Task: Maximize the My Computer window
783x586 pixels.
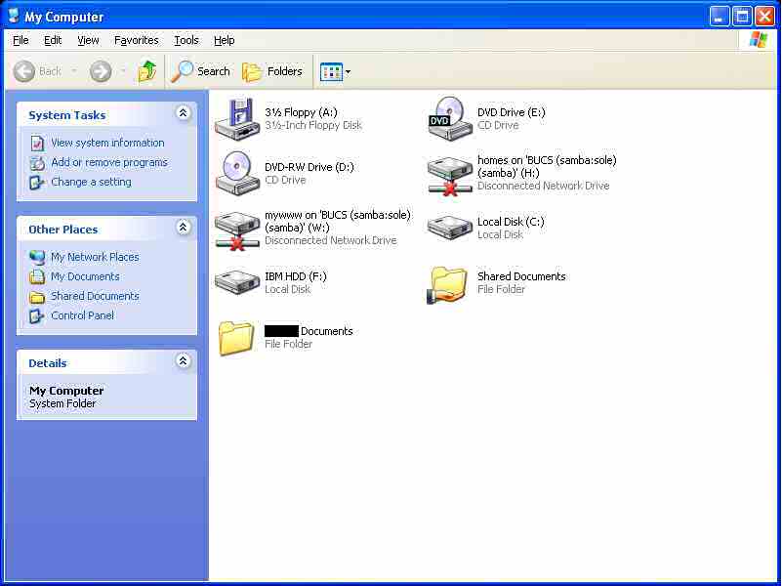Action: (742, 17)
